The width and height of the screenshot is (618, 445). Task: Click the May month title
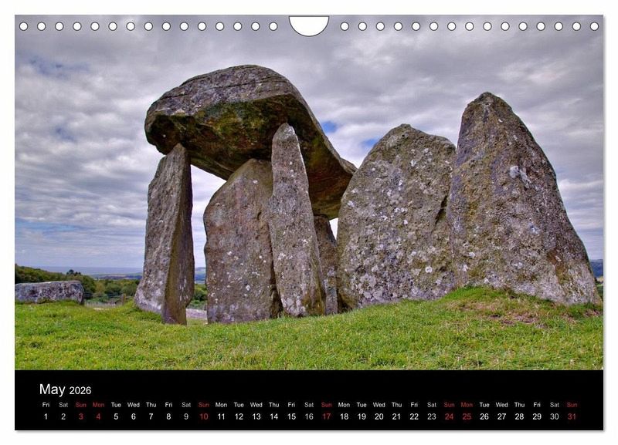[x=52, y=389]
